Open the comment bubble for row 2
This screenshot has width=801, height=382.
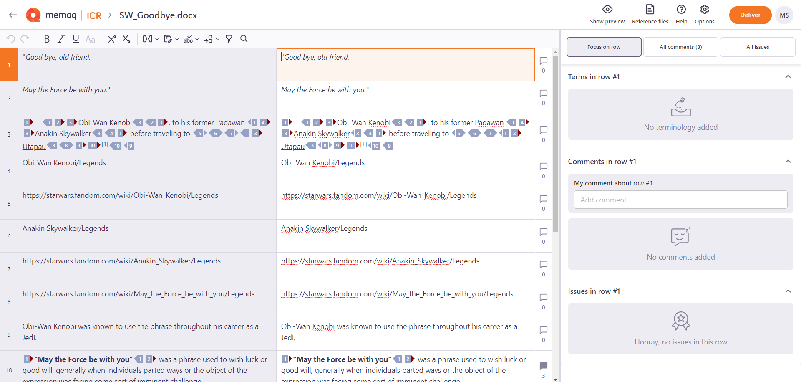(x=544, y=94)
